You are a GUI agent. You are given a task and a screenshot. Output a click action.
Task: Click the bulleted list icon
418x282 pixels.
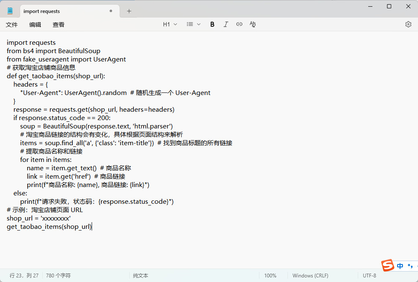190,24
